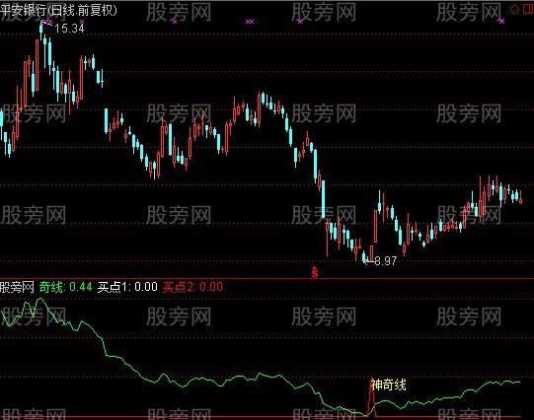Click the 8.97 low price label
The image size is (534, 420).
pyautogui.click(x=386, y=261)
